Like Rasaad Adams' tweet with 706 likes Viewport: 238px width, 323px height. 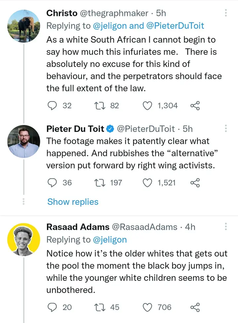[x=147, y=307]
